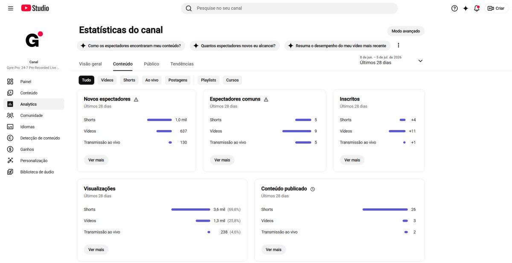
Task: Select the Cursos filter chip
Action: coord(233,80)
